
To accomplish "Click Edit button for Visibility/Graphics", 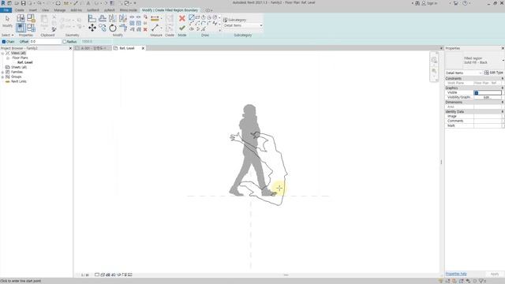I will click(x=487, y=97).
